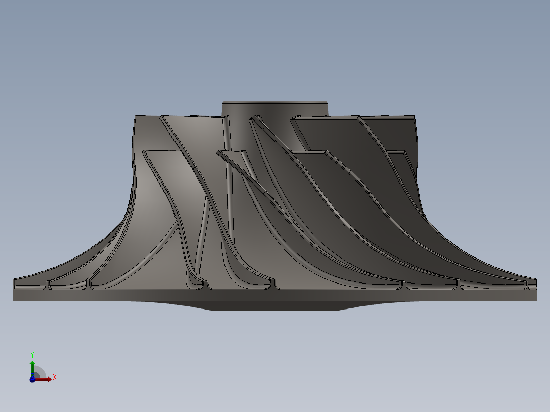Click the green Y axis arrow of the triad
The width and height of the screenshot is (550, 412).
click(32, 369)
